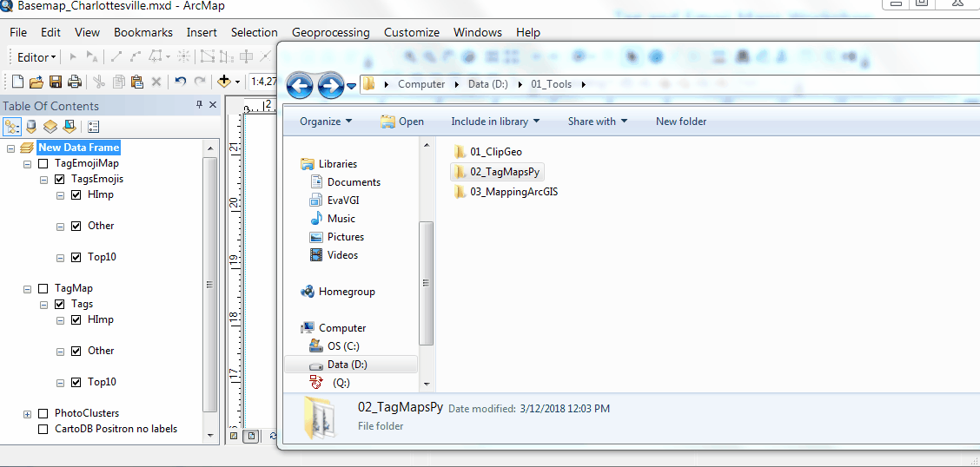Screen dimensions: 980x467
Task: Click the Add Data toolbar icon
Action: (x=224, y=82)
